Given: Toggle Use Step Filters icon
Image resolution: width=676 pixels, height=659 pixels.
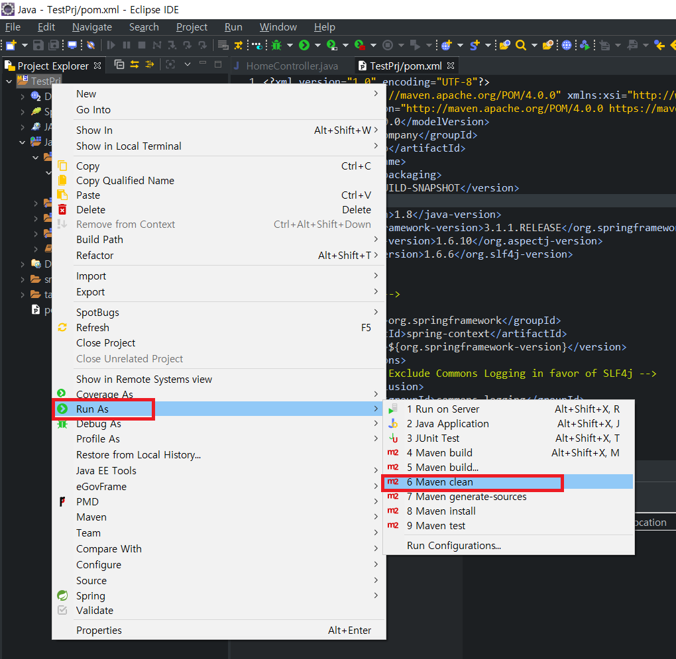Looking at the screenshot, I should pos(238,45).
